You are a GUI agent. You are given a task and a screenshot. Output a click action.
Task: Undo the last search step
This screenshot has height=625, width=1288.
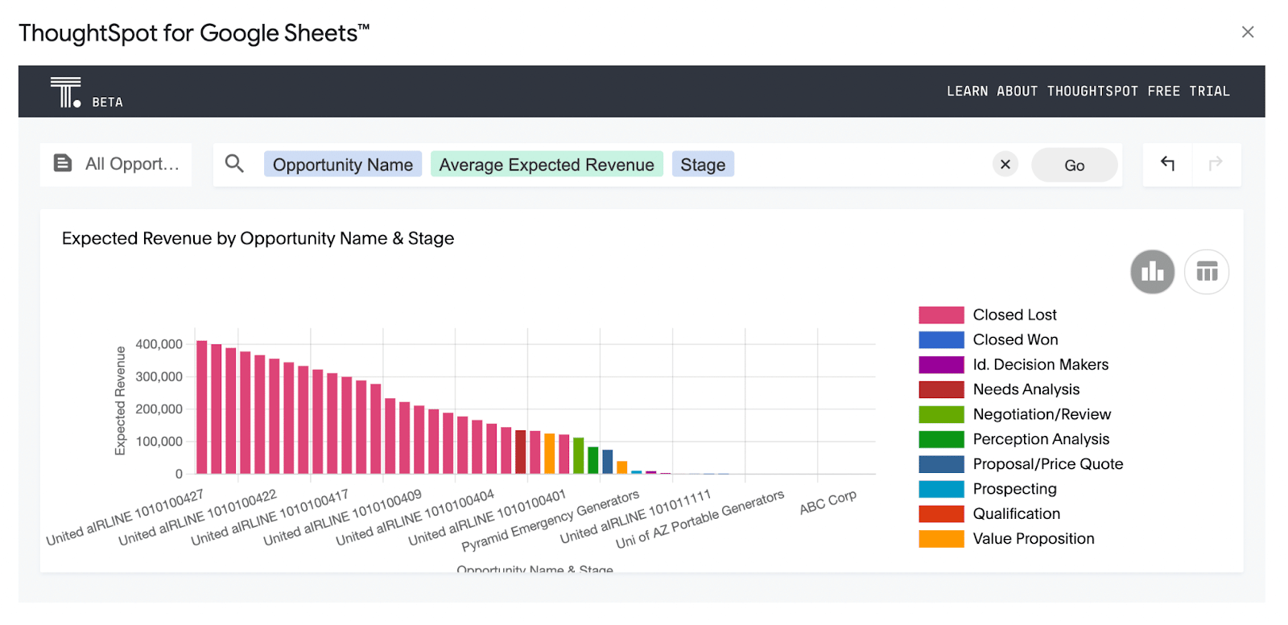[x=1167, y=164]
